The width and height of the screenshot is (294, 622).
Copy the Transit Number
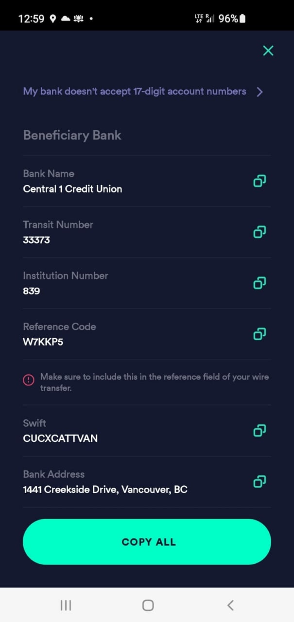click(259, 232)
